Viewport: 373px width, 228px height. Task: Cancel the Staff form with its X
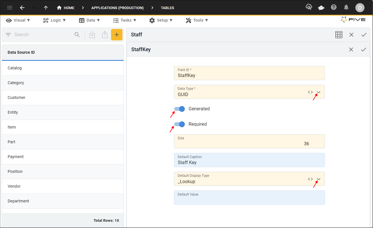point(351,35)
